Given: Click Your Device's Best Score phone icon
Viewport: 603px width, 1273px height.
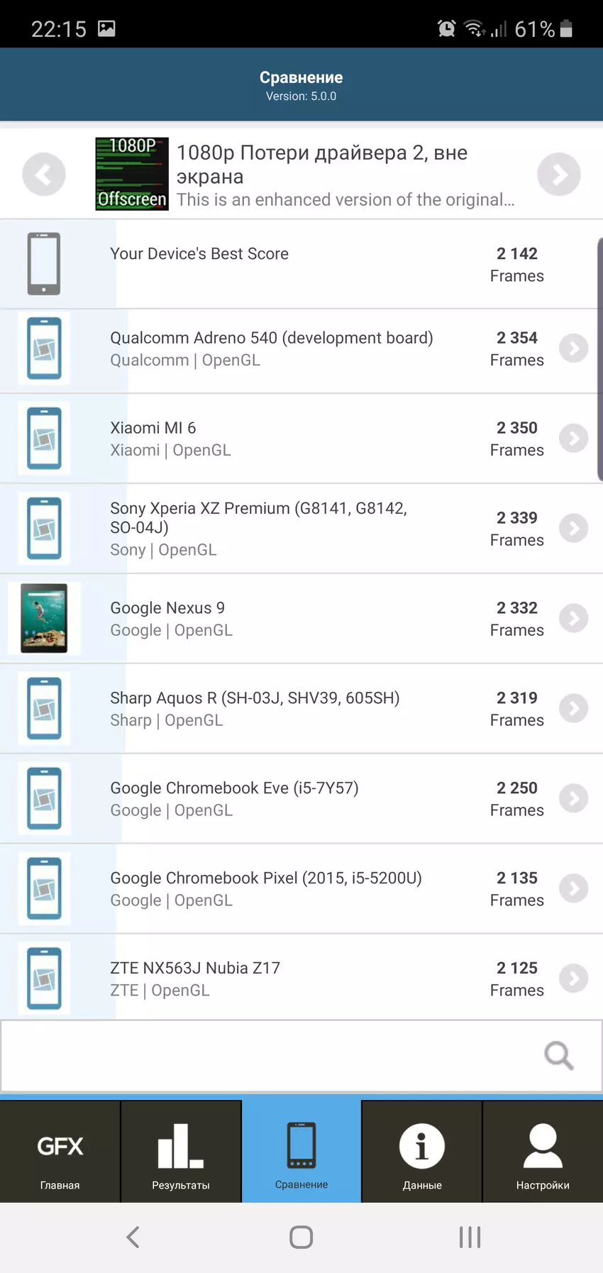Looking at the screenshot, I should coord(44,263).
